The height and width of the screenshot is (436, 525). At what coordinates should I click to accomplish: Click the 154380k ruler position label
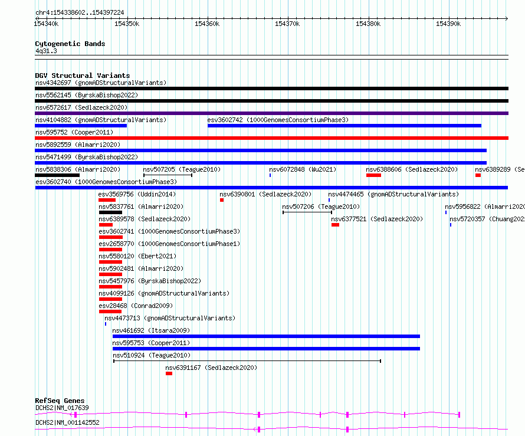click(x=368, y=24)
